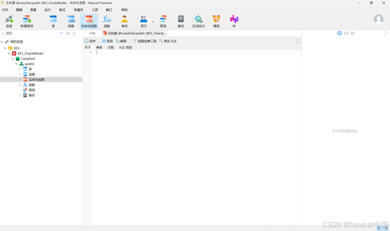This screenshot has height=231, width=390.
Task: Open the 函数 (Function) toolbar icon
Action: click(107, 22)
